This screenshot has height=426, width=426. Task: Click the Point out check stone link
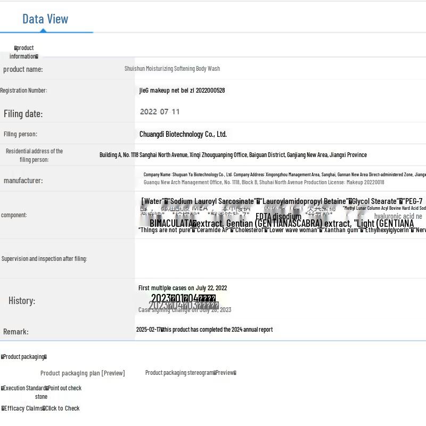63,388
